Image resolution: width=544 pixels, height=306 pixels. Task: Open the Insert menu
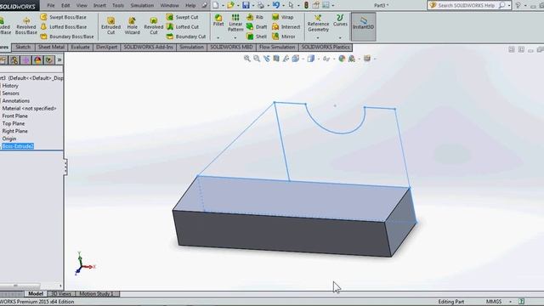click(x=99, y=5)
